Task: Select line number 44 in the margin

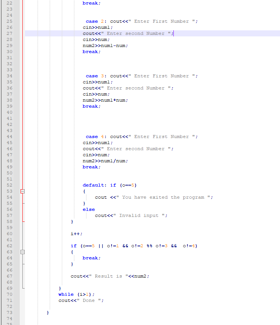Action: point(9,137)
